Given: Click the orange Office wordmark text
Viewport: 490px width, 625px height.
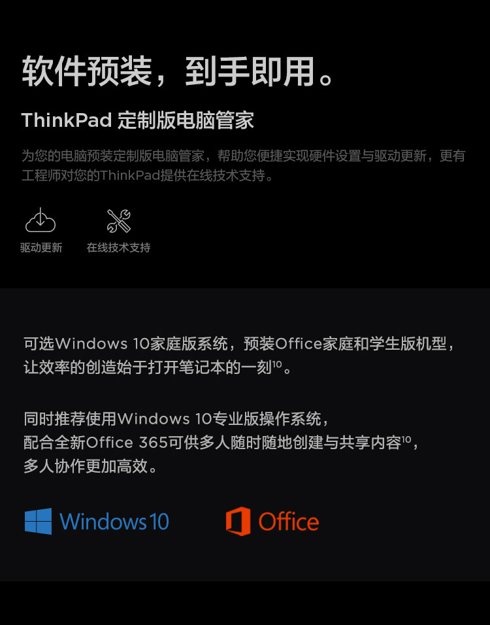Looking at the screenshot, I should click(289, 521).
